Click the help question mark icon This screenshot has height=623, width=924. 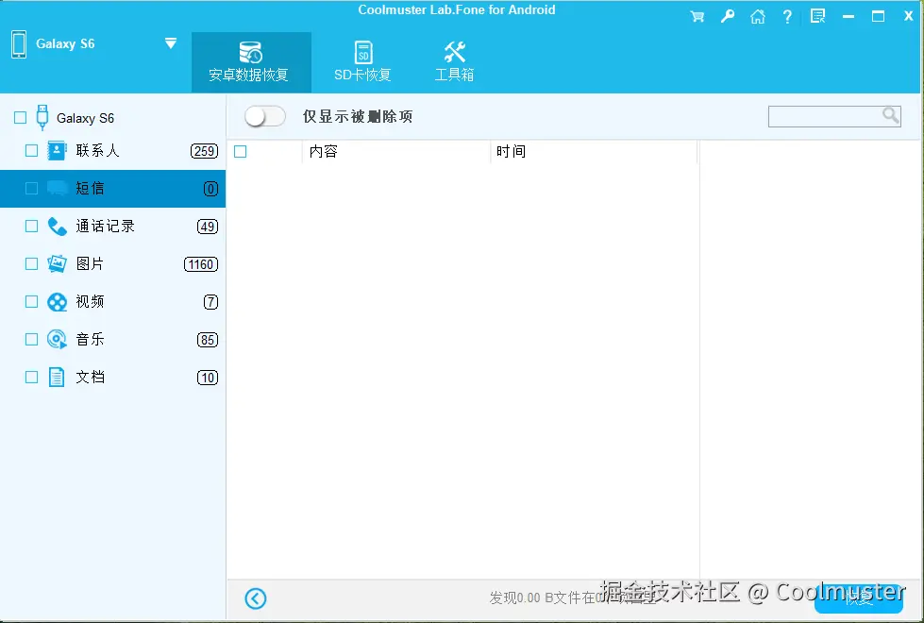(787, 15)
